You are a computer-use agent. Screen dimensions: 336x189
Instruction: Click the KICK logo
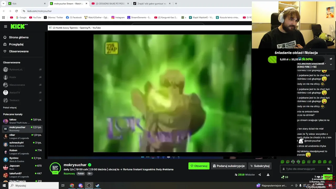[19, 27]
